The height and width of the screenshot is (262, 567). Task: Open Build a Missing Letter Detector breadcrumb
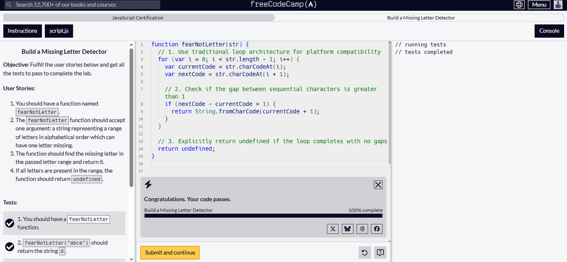point(421,17)
